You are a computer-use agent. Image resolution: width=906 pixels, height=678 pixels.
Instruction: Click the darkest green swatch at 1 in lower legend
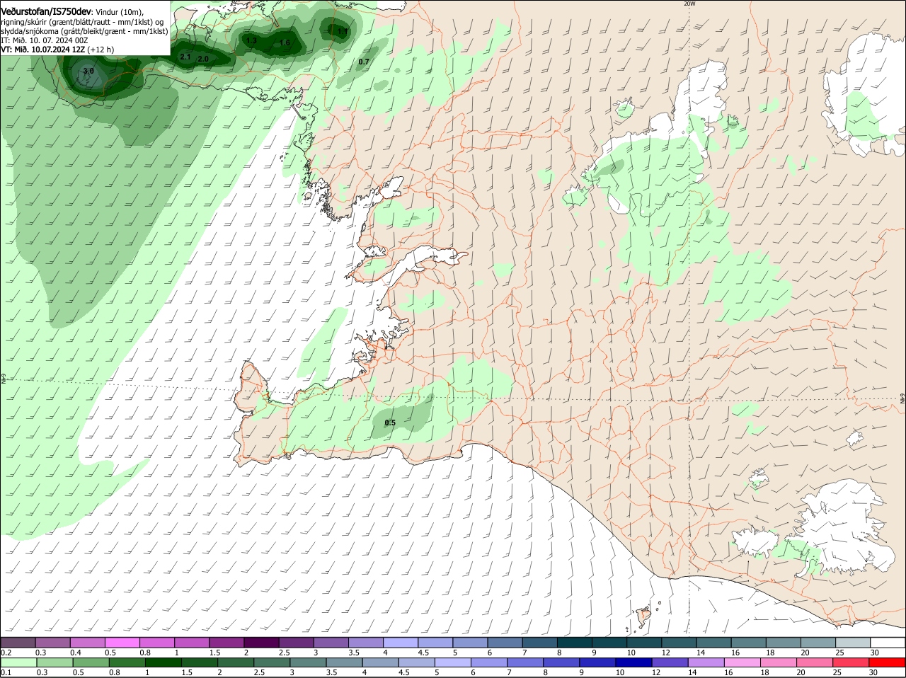click(x=164, y=662)
